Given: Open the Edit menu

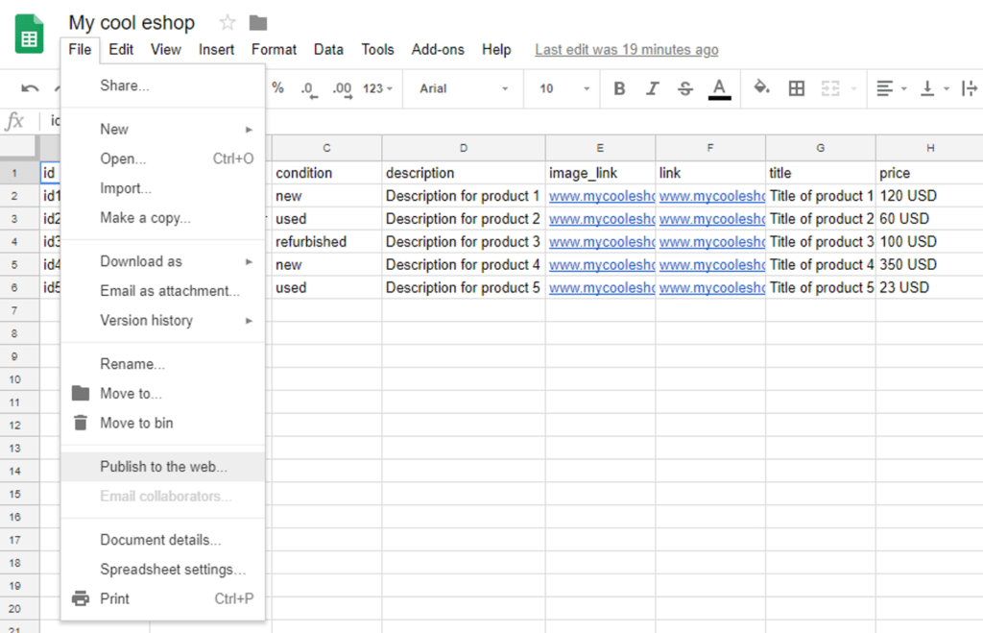Looking at the screenshot, I should (121, 50).
